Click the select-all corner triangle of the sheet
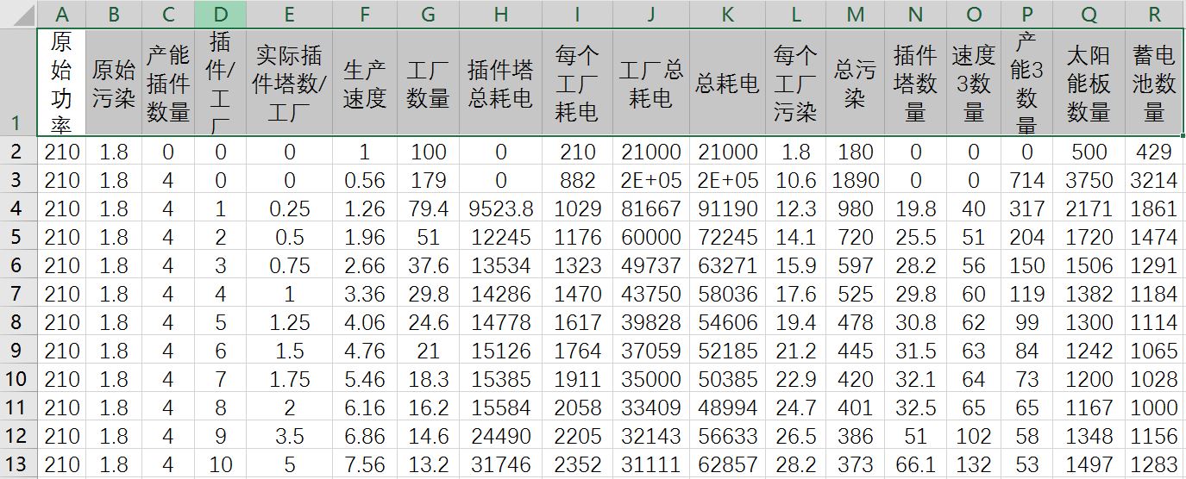This screenshot has height=479, width=1186. [x=18, y=14]
